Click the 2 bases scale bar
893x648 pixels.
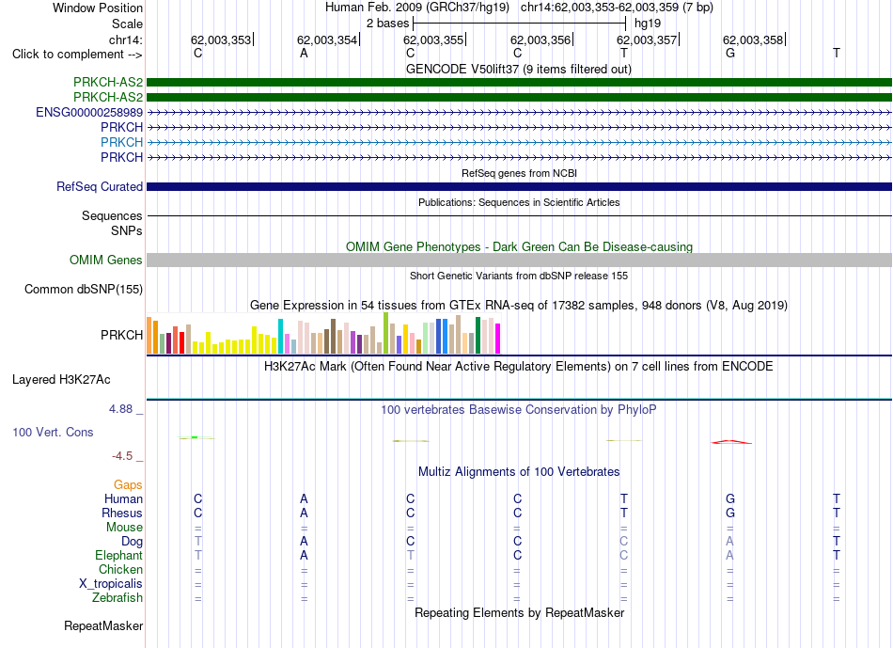(520, 24)
